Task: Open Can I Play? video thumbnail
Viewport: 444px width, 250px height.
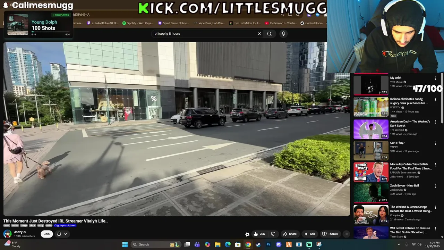Action: [371, 150]
